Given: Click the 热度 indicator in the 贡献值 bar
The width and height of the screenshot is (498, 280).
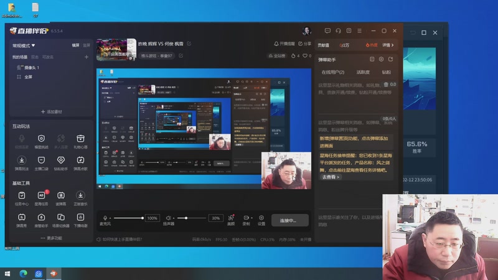Looking at the screenshot, I should point(371,45).
